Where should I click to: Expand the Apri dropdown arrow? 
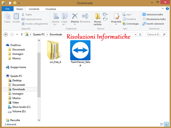point(132,15)
